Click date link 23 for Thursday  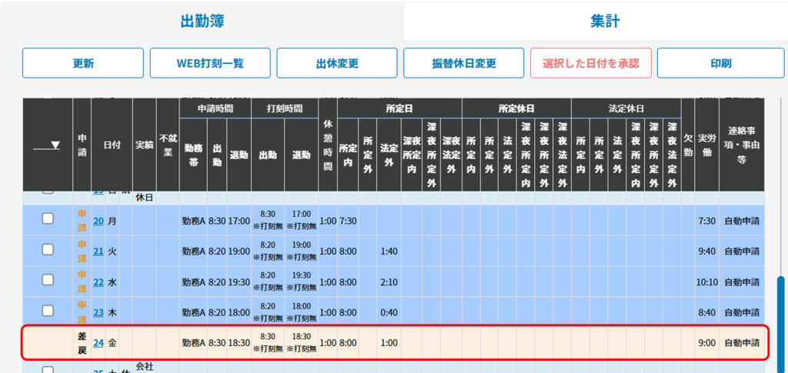tap(98, 313)
